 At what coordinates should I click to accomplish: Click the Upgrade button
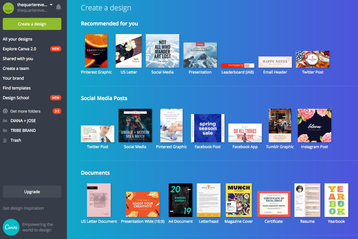tap(32, 192)
